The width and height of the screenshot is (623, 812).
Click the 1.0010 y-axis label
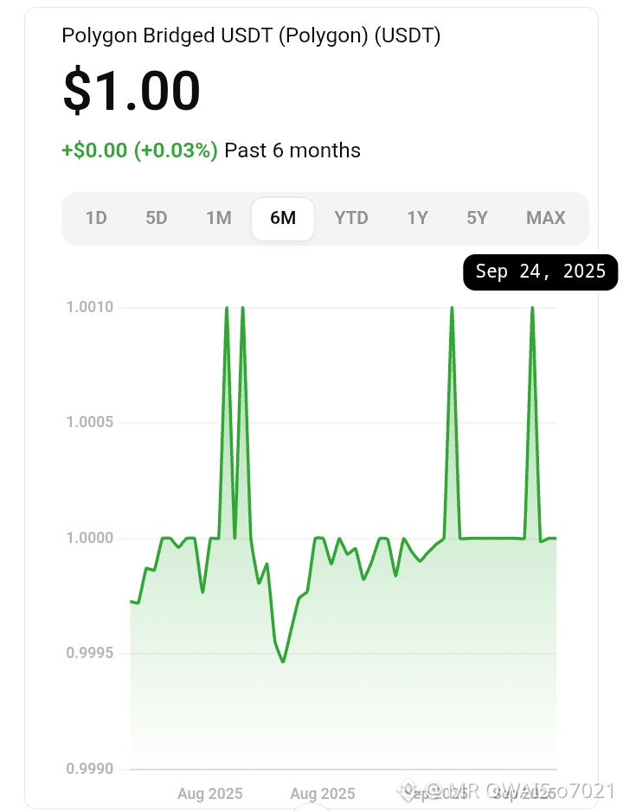90,307
